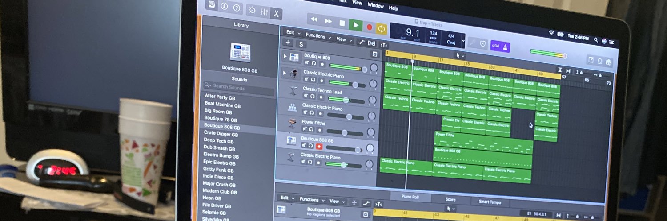The width and height of the screenshot is (667, 221).
Task: Open Spotlight search in menu bar
Action: tap(596, 40)
